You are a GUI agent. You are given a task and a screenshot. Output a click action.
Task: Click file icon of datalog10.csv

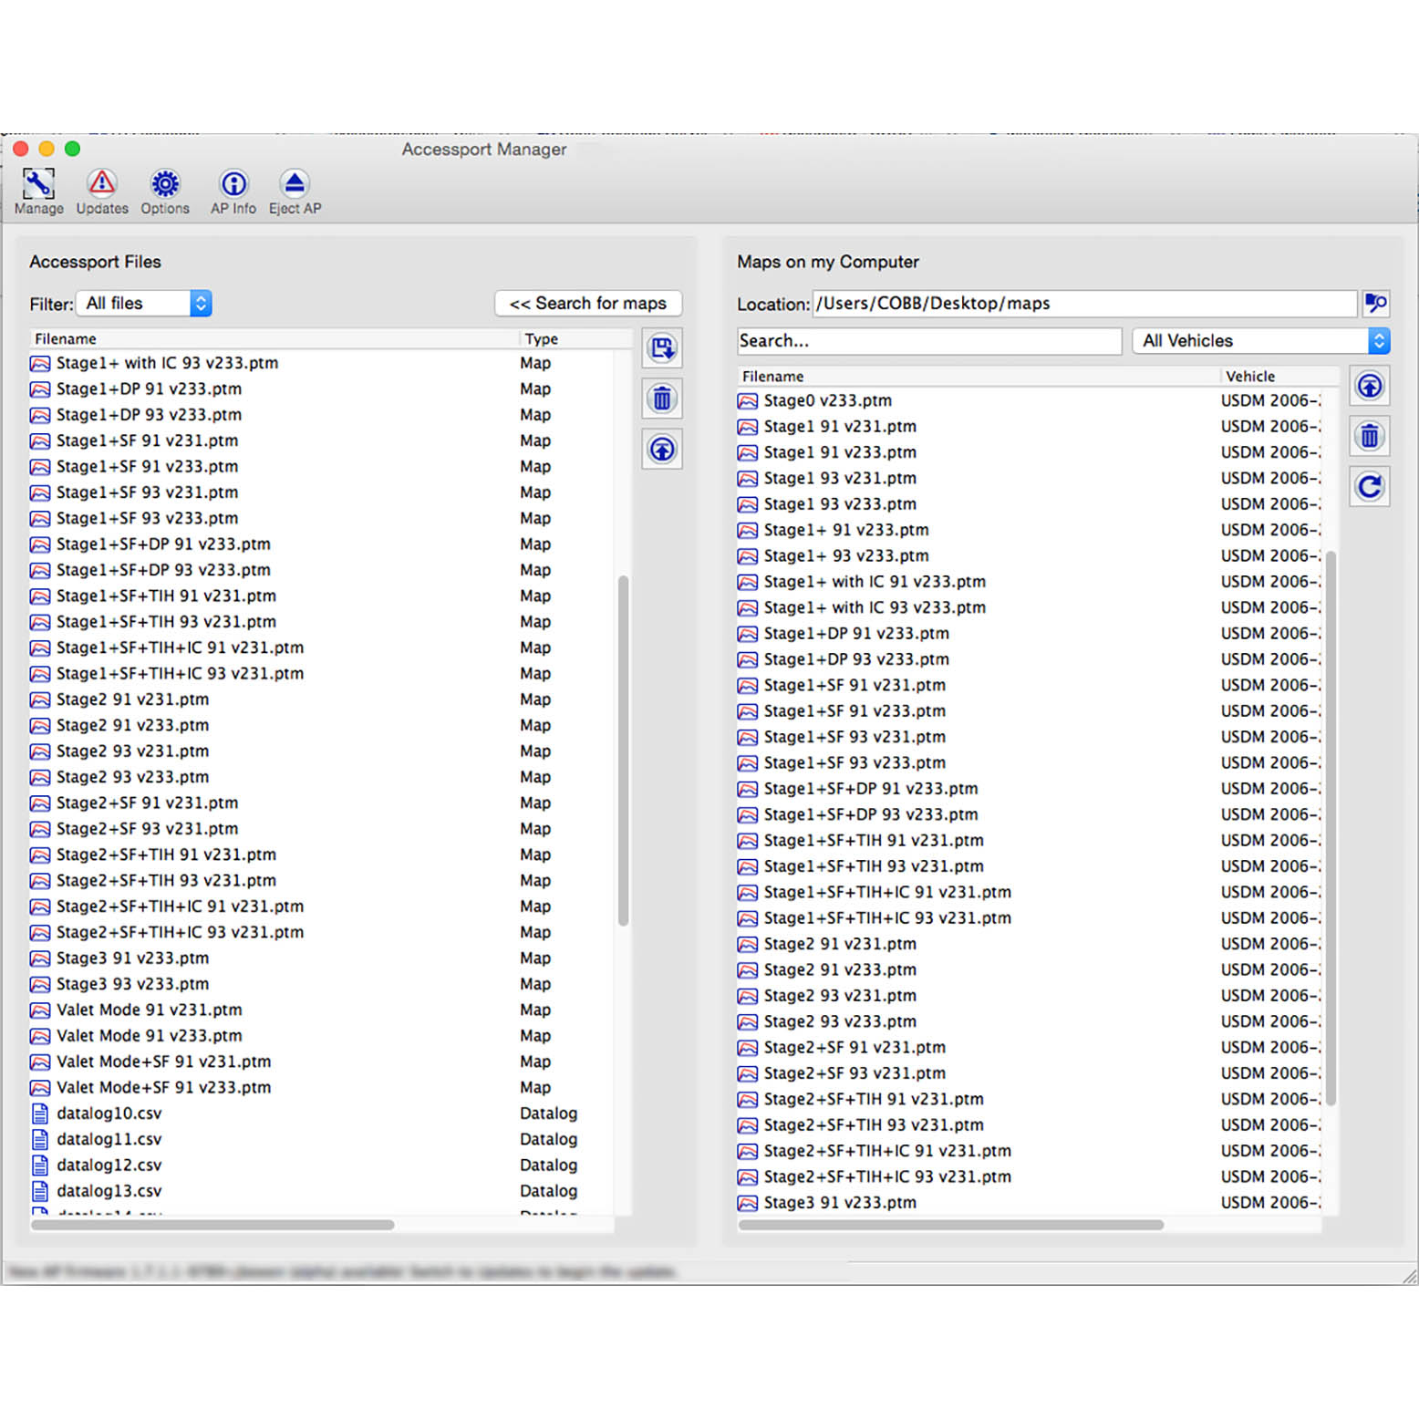pyautogui.click(x=40, y=1113)
